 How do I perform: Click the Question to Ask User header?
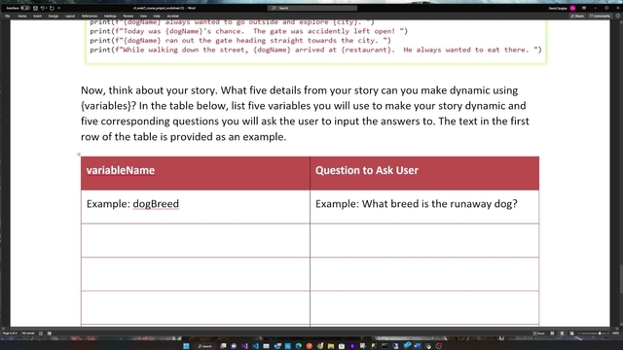[x=424, y=173]
